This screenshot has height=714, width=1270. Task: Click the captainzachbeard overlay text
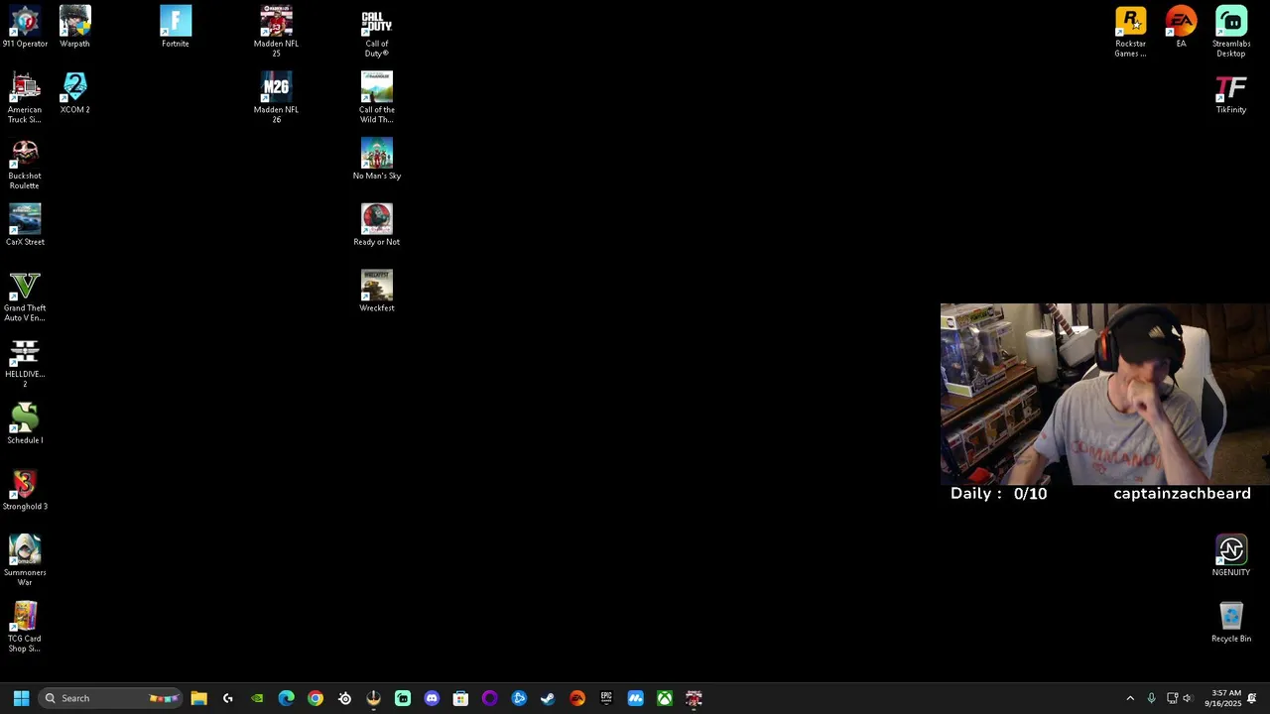1182,493
